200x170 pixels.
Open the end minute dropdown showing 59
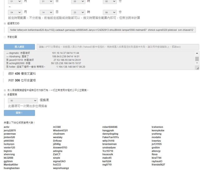[110, 12]
